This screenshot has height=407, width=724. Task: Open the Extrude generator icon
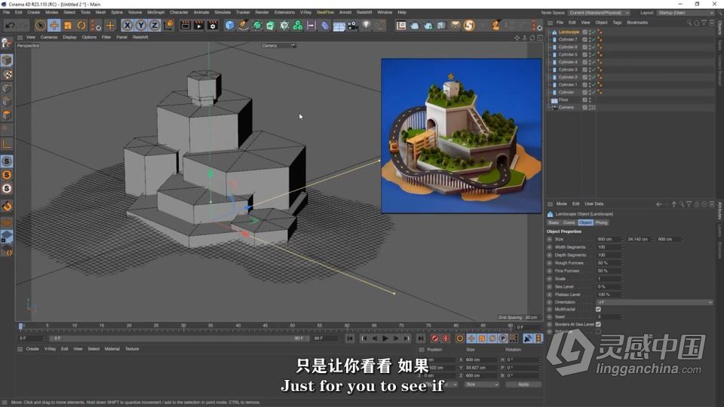coord(271,26)
